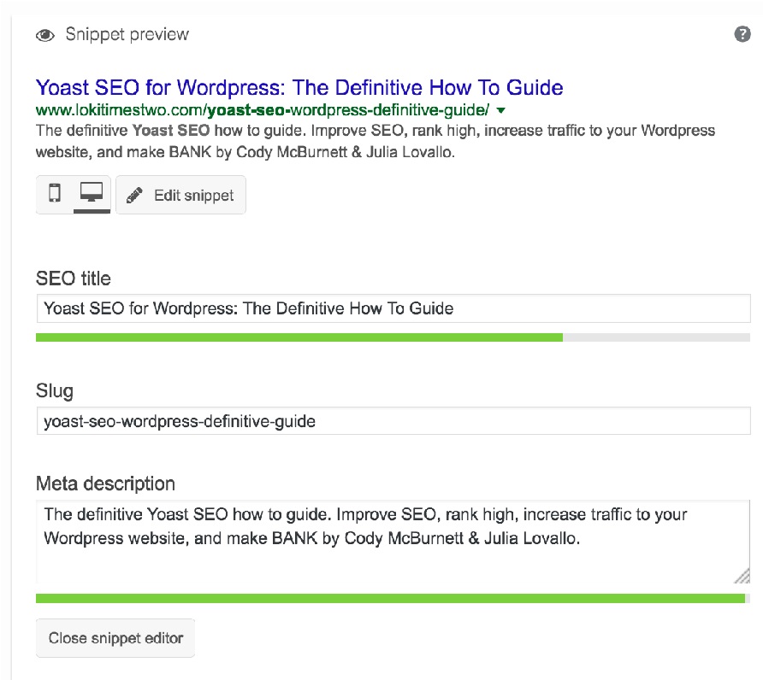Open the blue Yoast SEO title link

pyautogui.click(x=299, y=87)
